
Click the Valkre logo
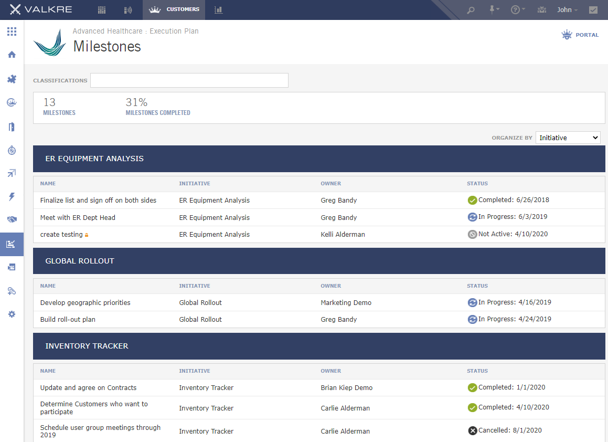(41, 9)
